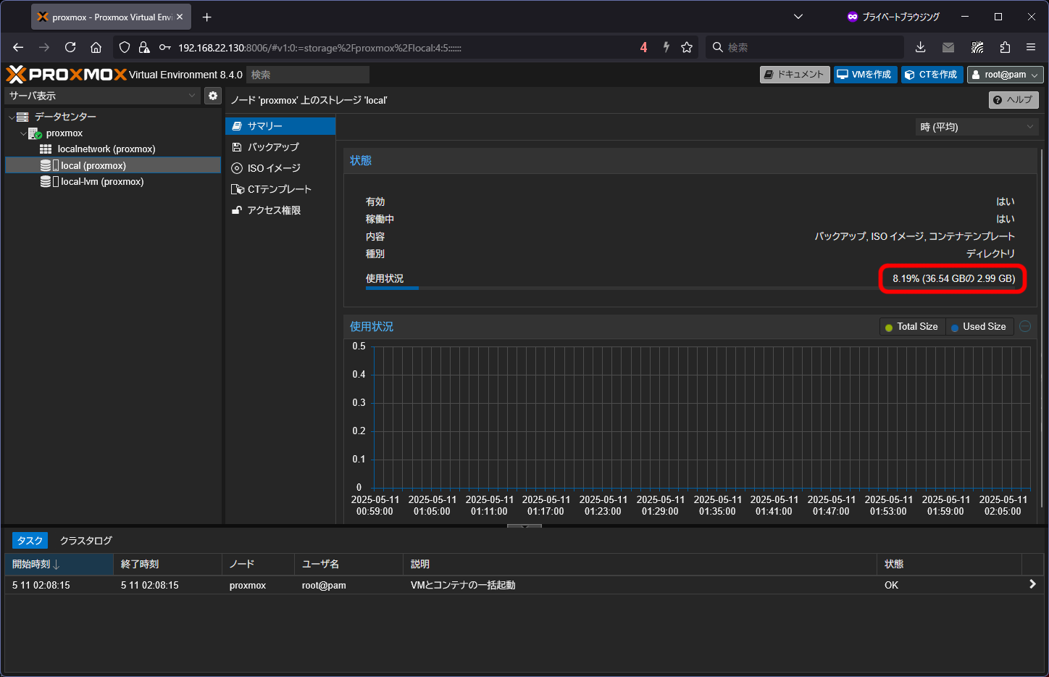Click the Firefox forward arrow
Screen dimensions: 1049x677
(x=44, y=47)
